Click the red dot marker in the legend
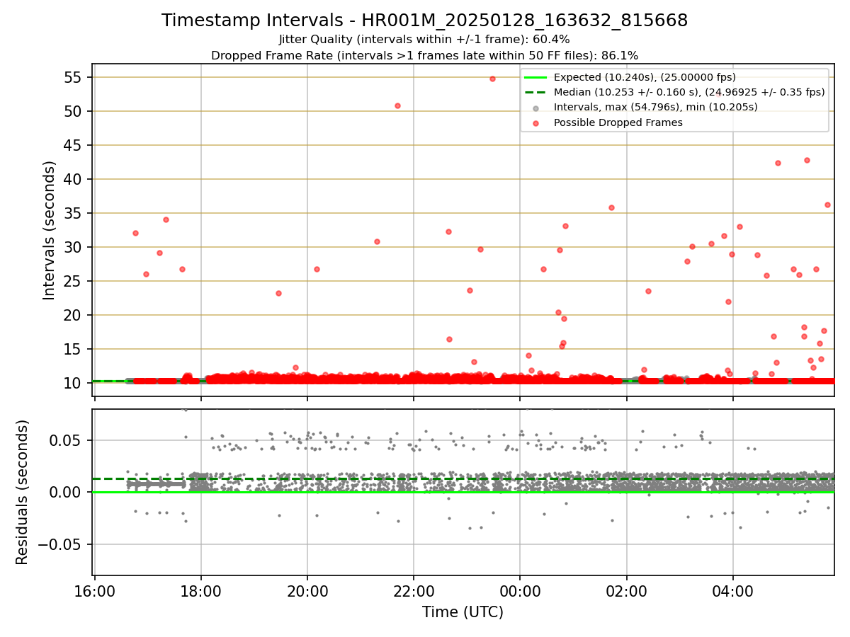Viewport: 850px width, 637px height. [535, 123]
